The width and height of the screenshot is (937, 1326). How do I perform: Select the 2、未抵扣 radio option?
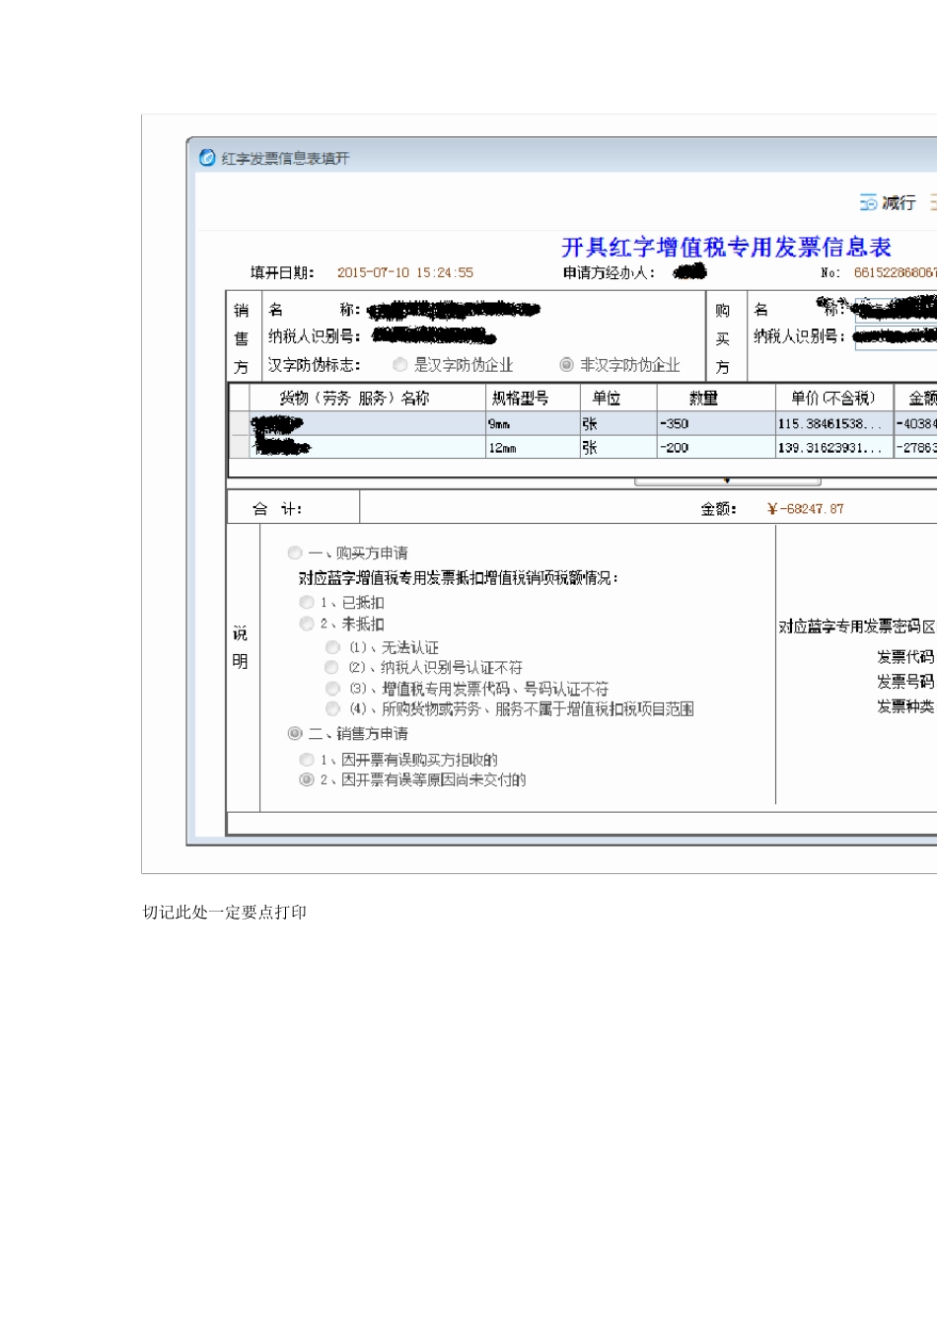[307, 624]
